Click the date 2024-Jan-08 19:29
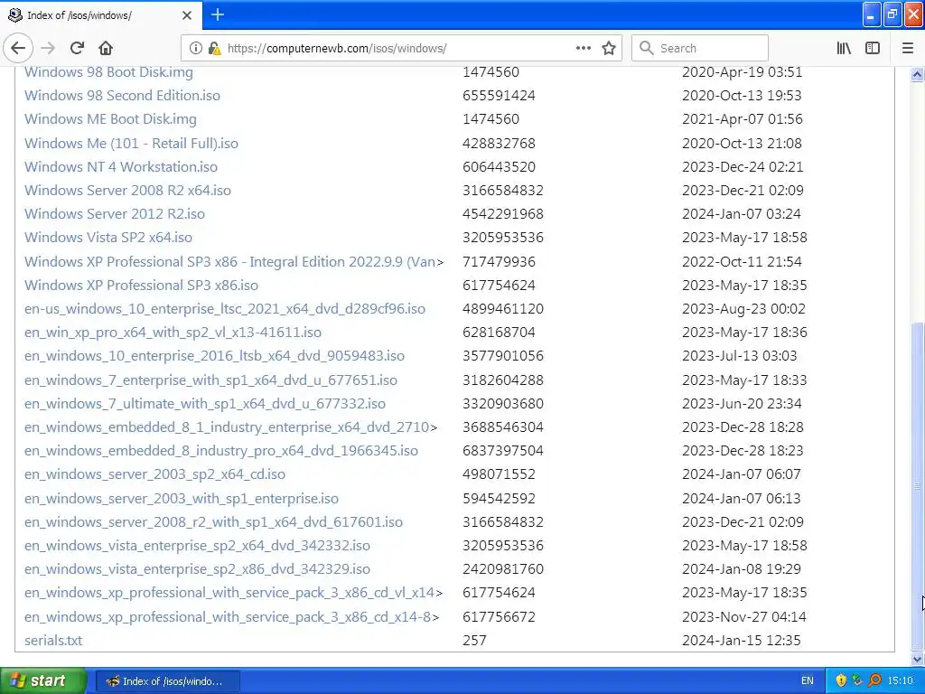Screen dimensions: 925x694 click(x=742, y=570)
